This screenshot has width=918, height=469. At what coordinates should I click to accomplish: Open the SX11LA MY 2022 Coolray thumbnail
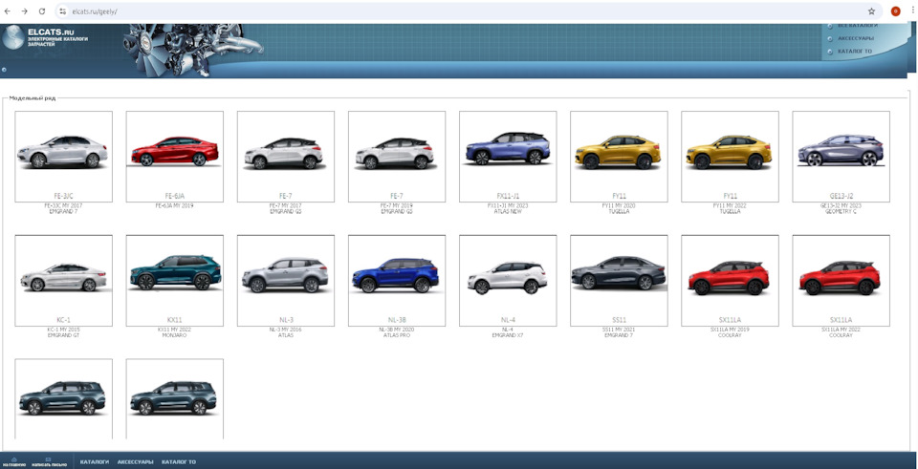pyautogui.click(x=841, y=280)
